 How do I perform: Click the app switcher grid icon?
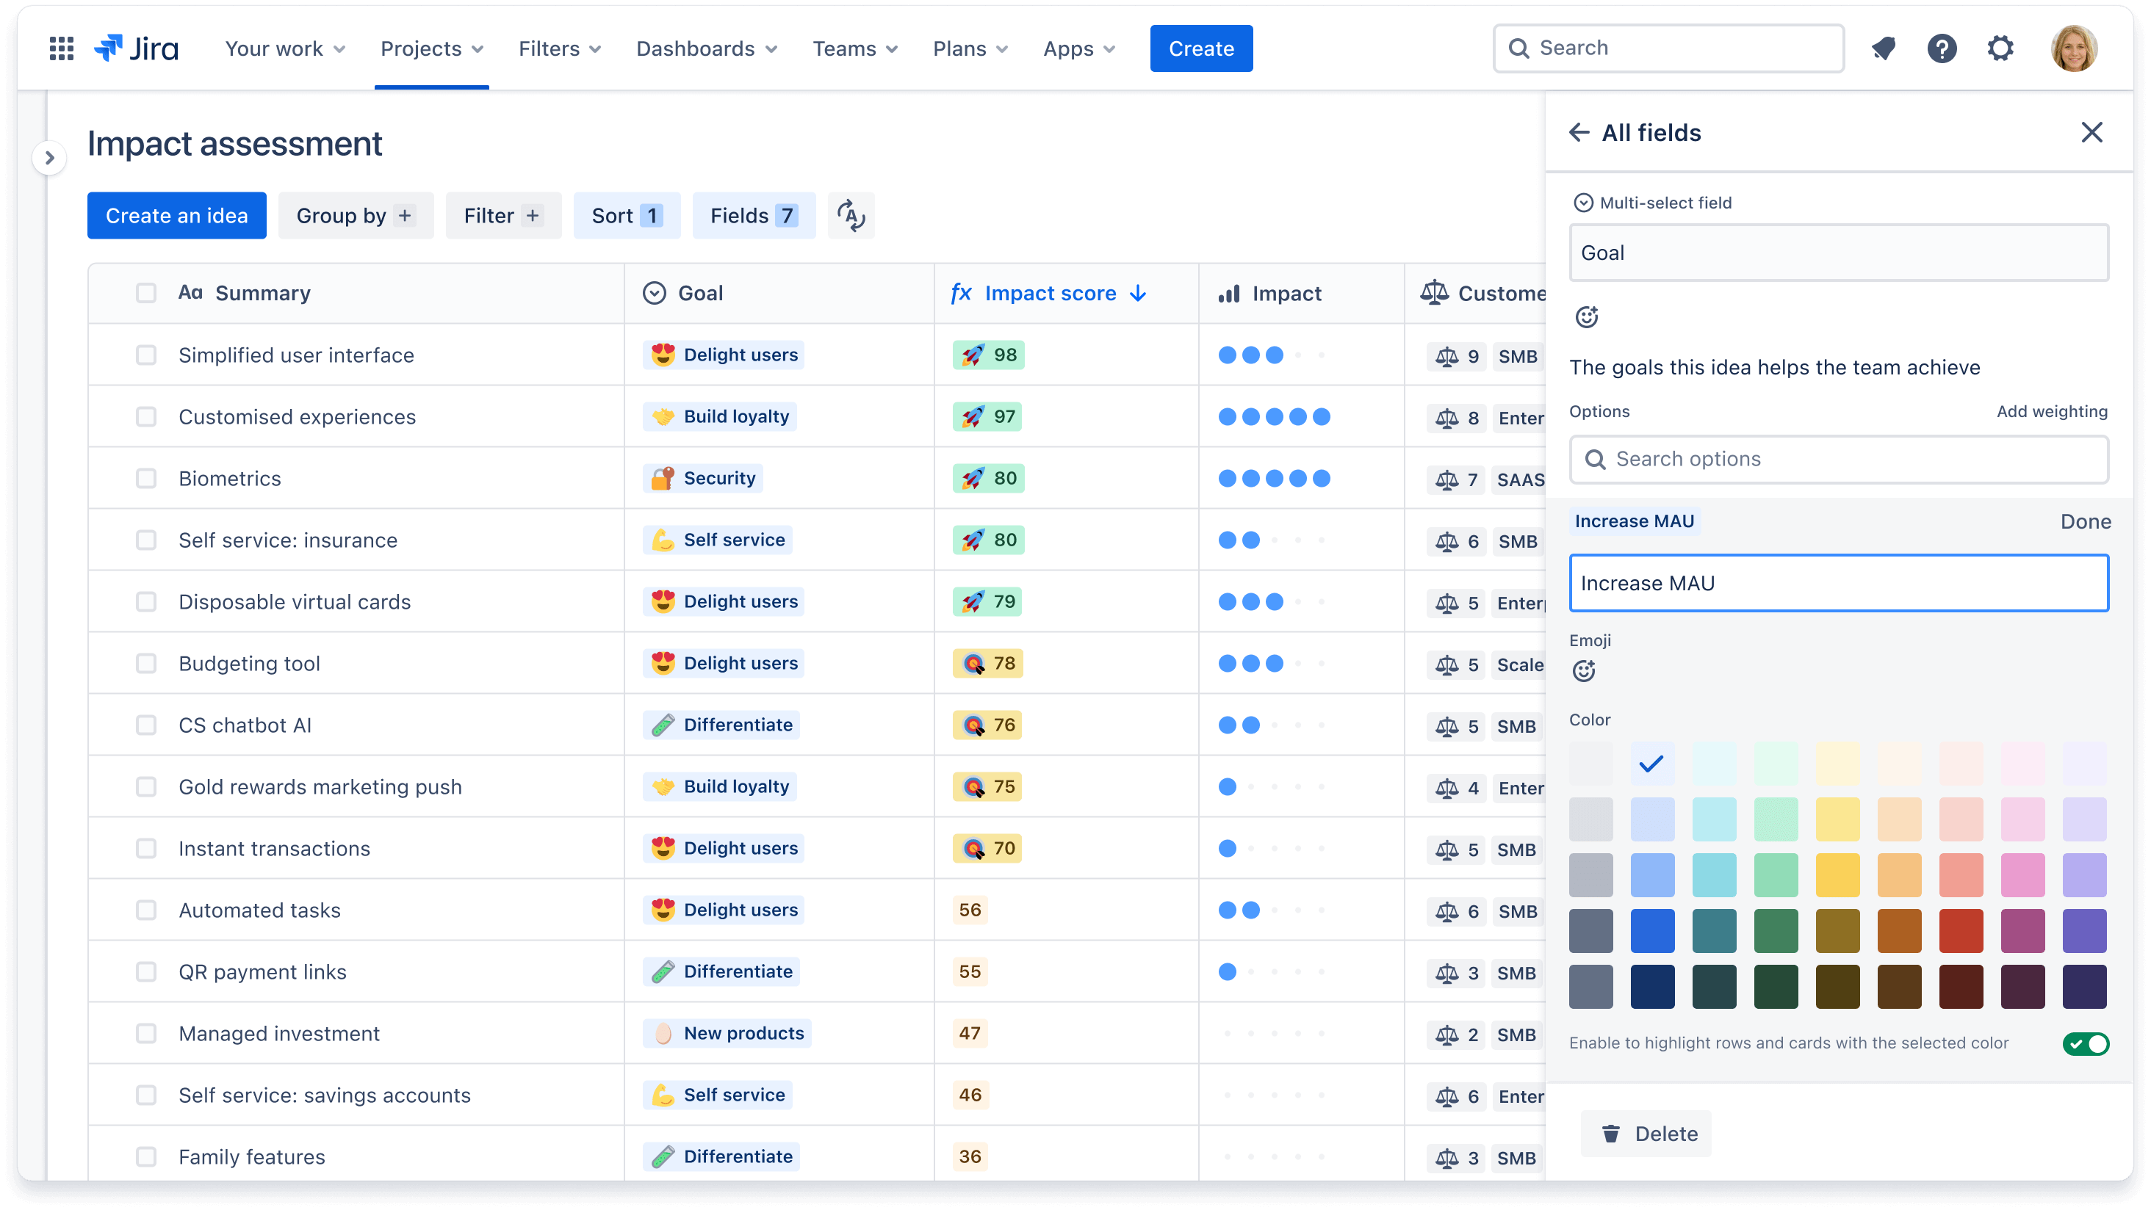click(x=61, y=48)
